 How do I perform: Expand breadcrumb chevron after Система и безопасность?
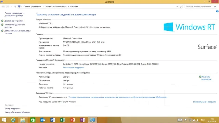(68, 6)
